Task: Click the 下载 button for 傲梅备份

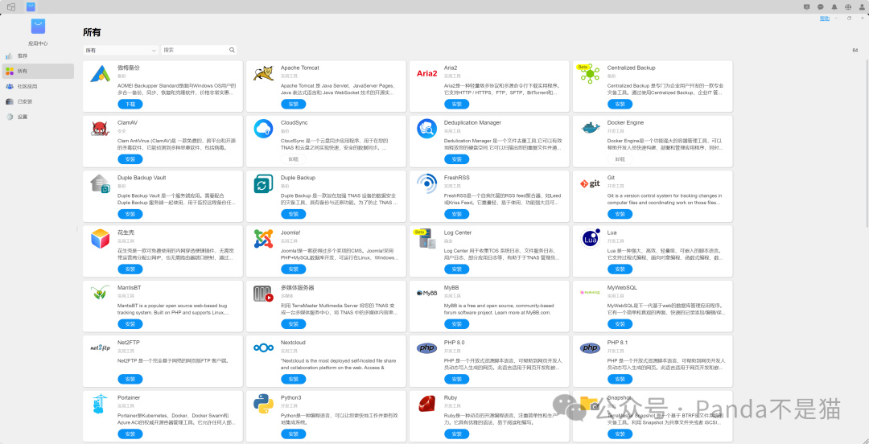Action: click(130, 105)
